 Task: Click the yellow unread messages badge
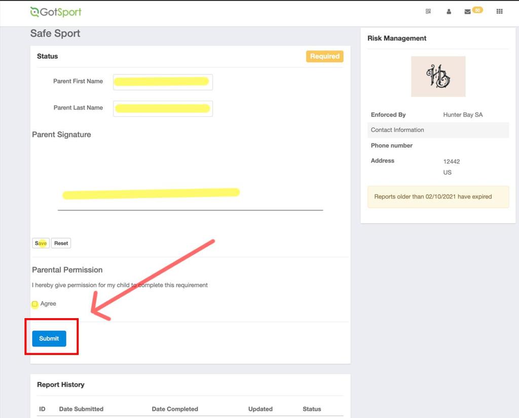(x=477, y=10)
